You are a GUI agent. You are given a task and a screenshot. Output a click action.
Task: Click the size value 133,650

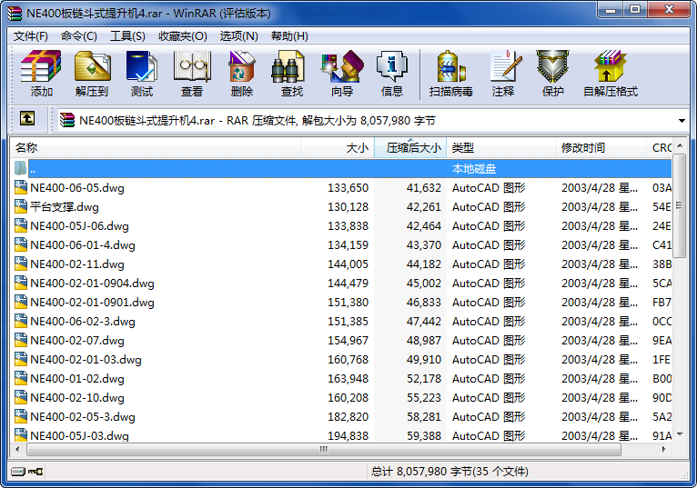(348, 188)
